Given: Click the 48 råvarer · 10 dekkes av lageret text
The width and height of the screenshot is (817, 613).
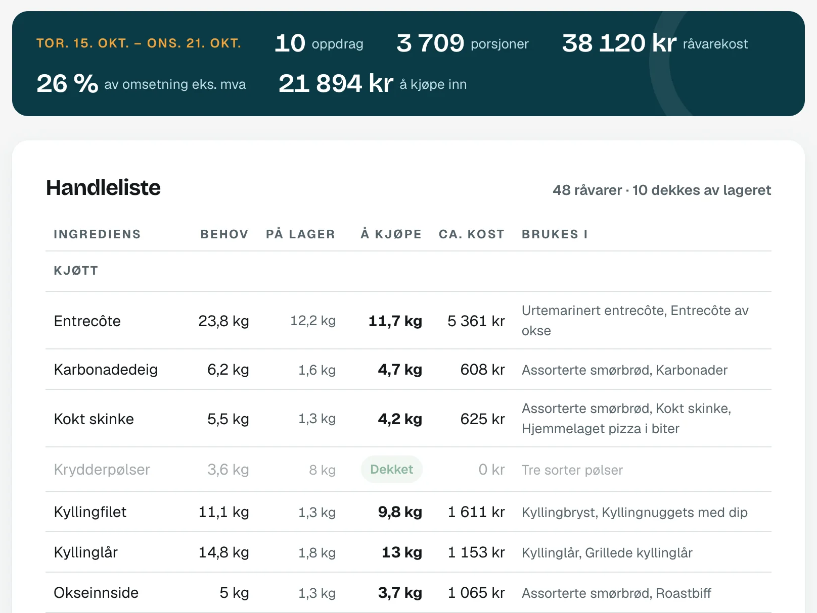Looking at the screenshot, I should tap(662, 190).
